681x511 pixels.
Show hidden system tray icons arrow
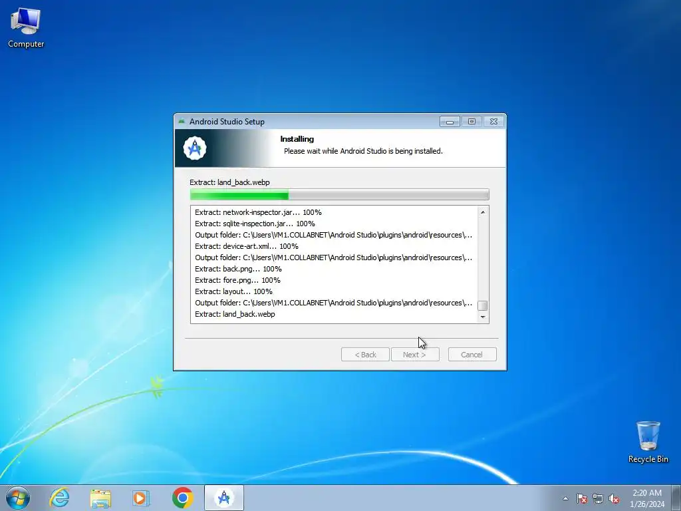(x=565, y=499)
